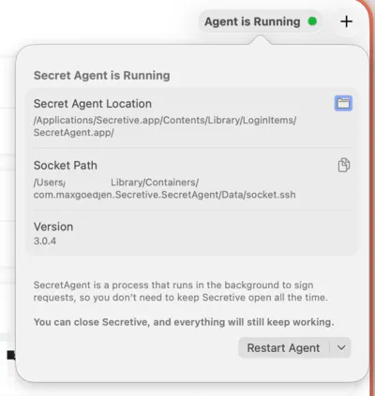Copy the socket path to clipboard
The width and height of the screenshot is (375, 396).
344,165
